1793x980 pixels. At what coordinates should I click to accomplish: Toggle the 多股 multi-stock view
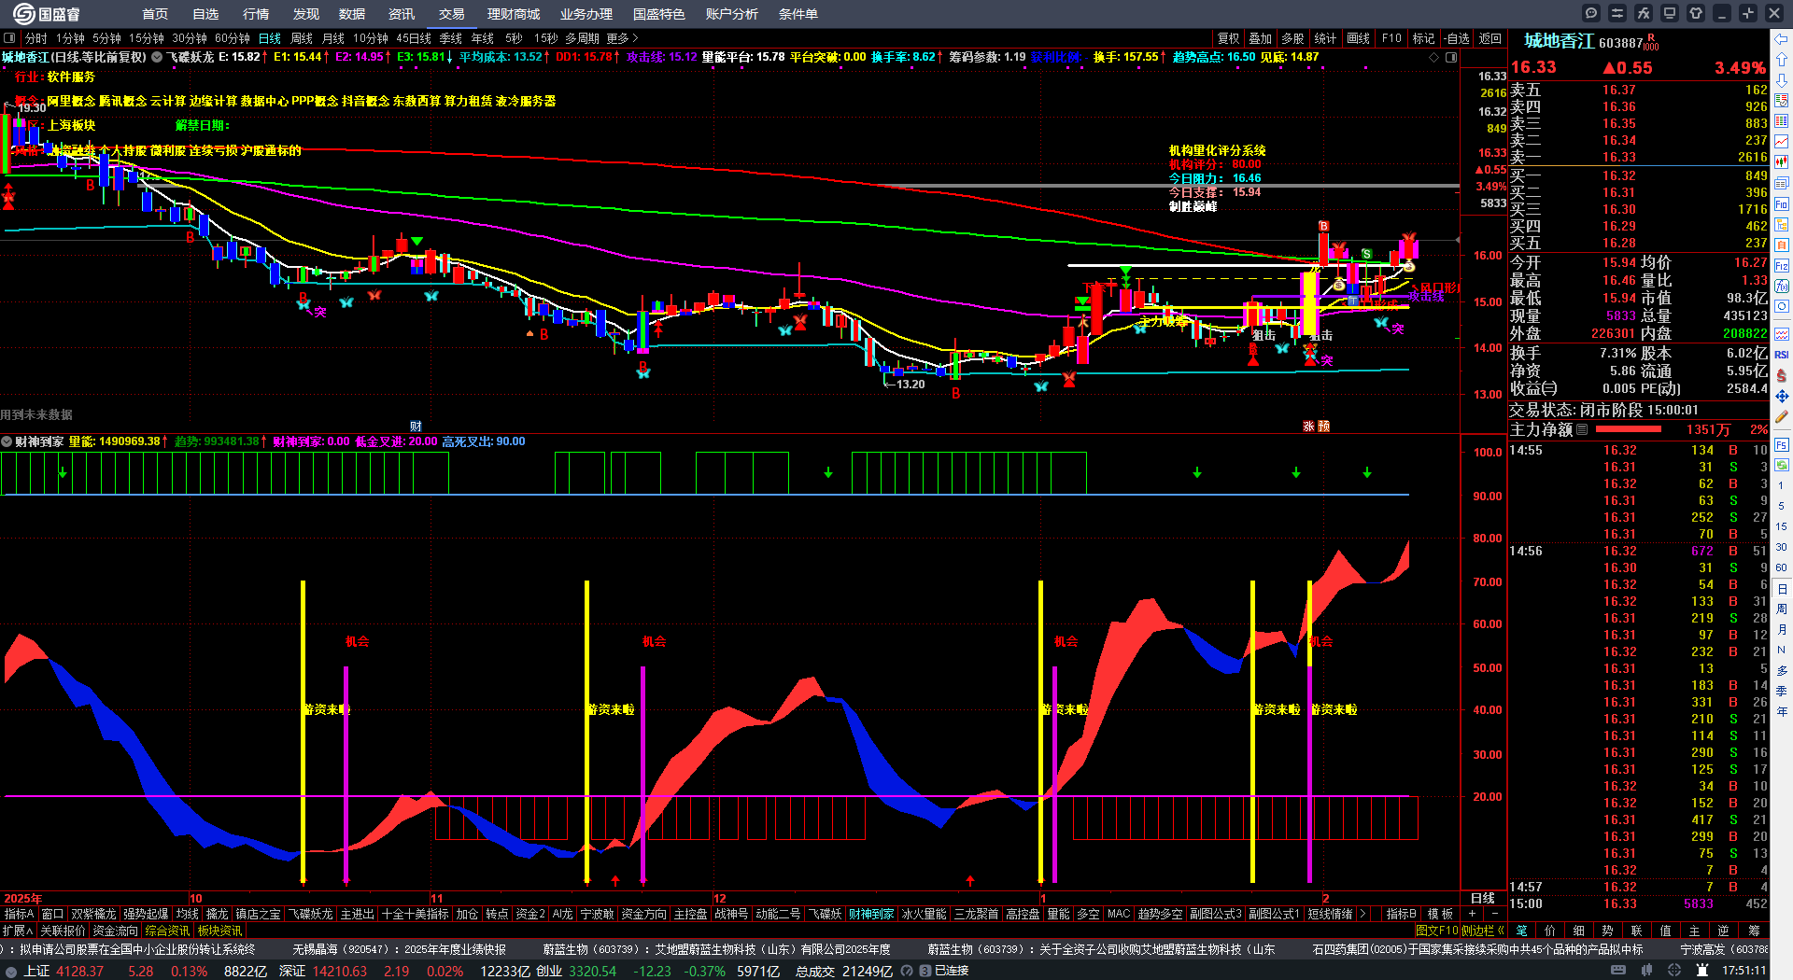pos(1292,38)
